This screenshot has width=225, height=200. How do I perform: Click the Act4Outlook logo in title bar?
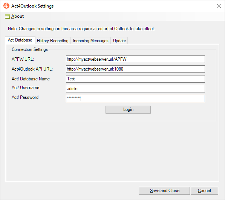6,6
